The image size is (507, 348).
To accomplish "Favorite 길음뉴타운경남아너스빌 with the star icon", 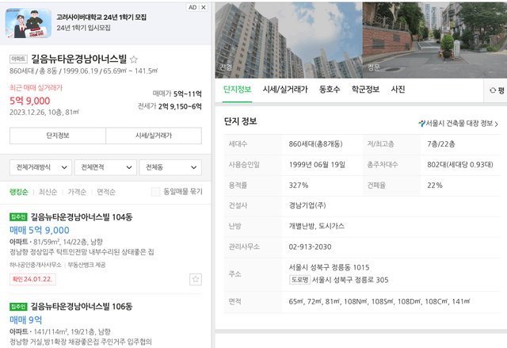I will 134,59.
